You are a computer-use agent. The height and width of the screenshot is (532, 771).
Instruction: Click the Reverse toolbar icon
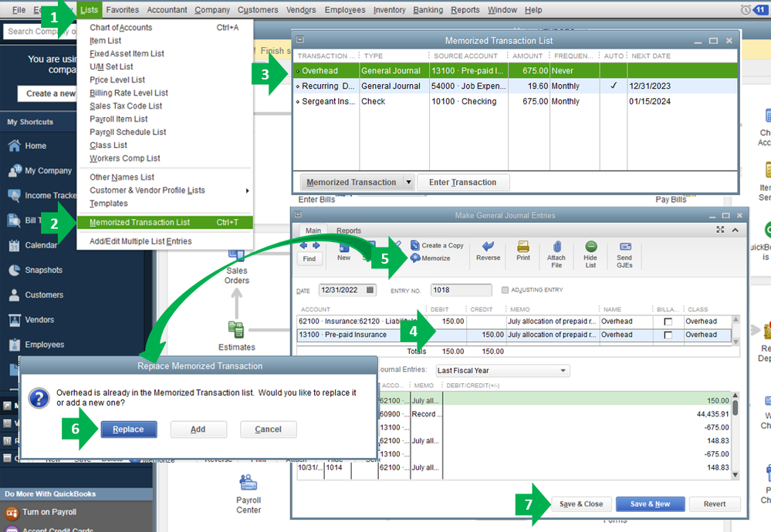click(488, 246)
